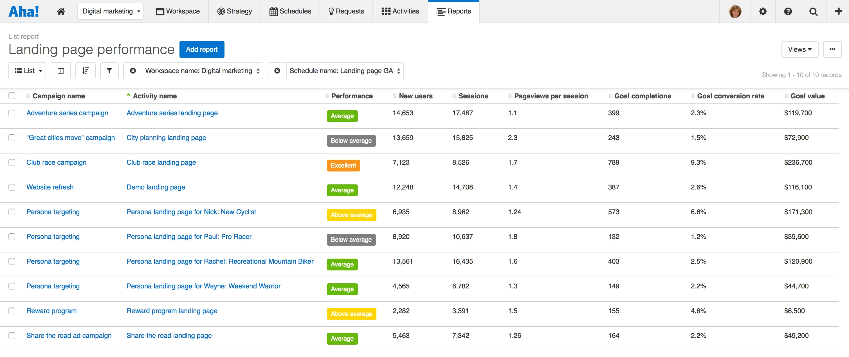Open the column layout icon
Screen dimensions: 849x357
[61, 71]
